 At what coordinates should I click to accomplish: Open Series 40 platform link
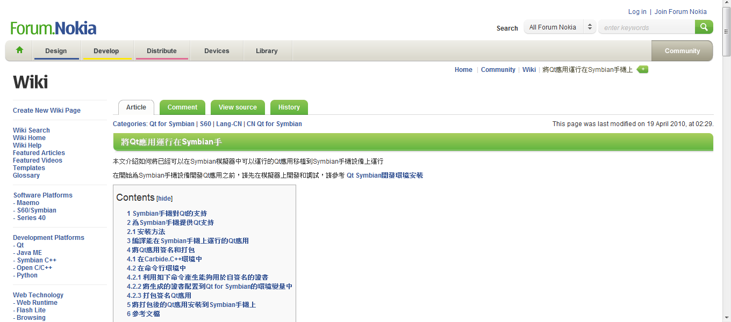[x=31, y=218]
